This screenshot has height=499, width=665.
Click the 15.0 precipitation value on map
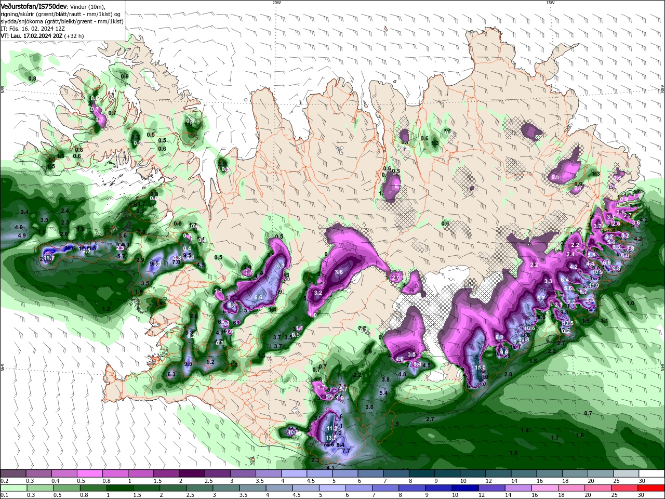(x=481, y=367)
